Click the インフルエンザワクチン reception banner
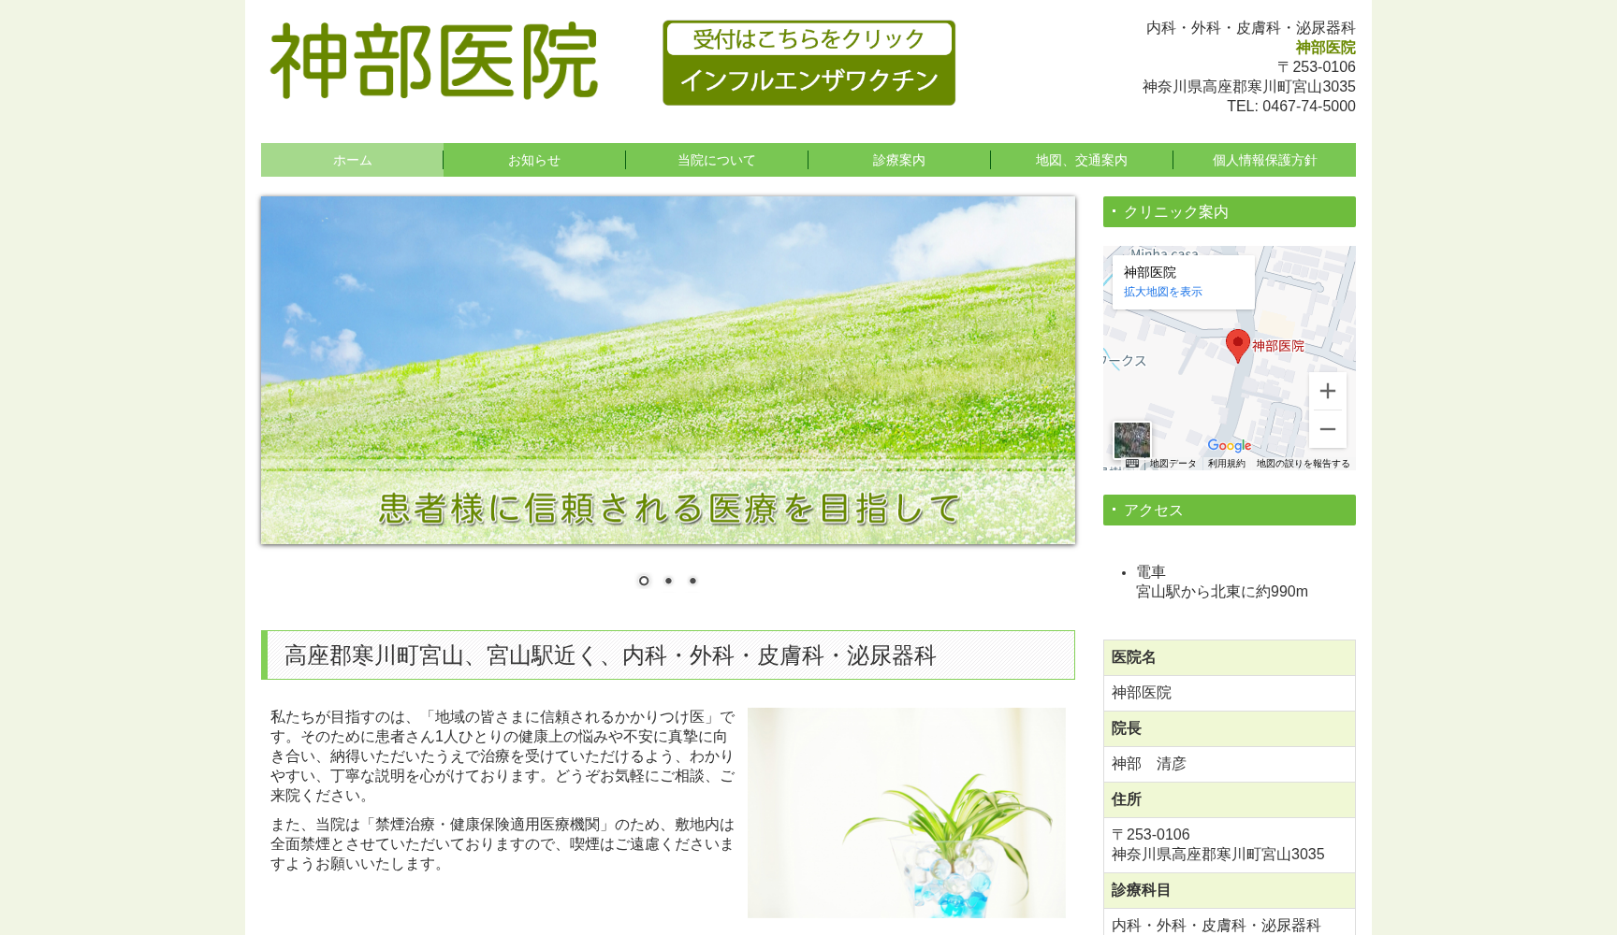 [808, 63]
